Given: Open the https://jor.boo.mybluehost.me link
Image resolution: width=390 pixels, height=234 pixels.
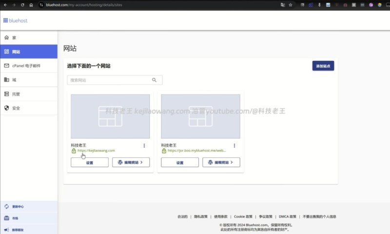Looking at the screenshot, I should 197,151.
